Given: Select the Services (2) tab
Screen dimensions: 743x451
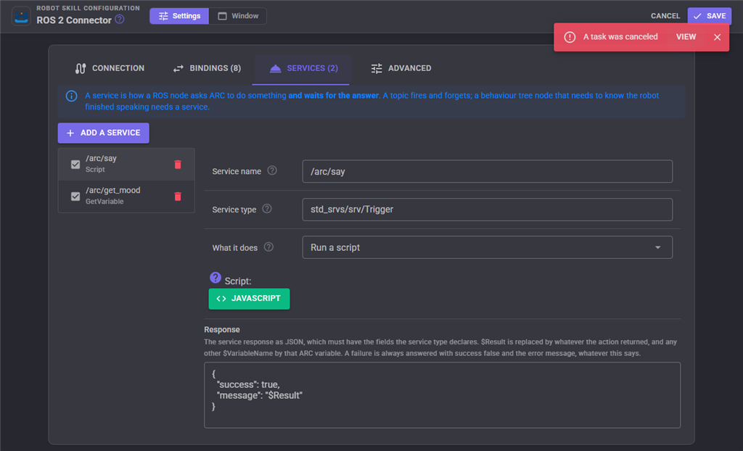Looking at the screenshot, I should click(303, 68).
